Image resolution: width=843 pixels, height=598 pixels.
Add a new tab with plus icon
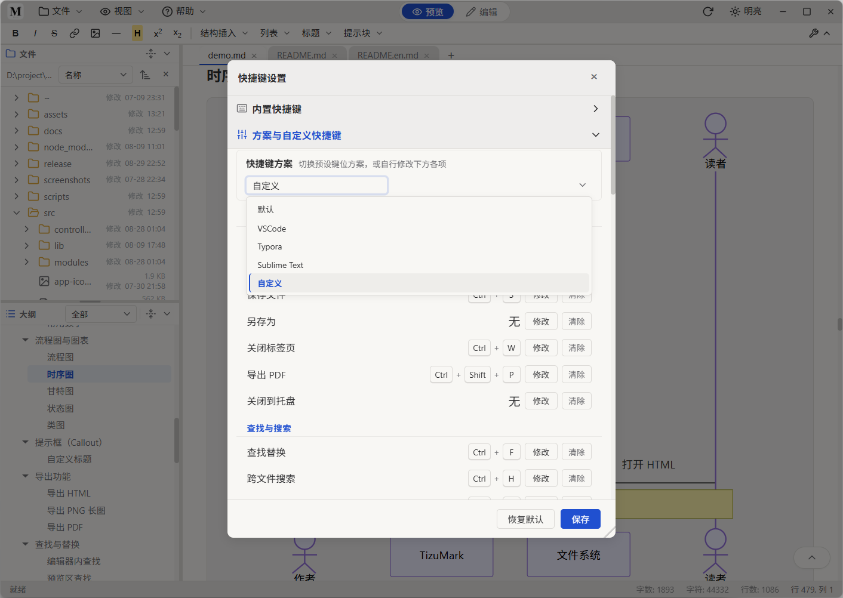coord(451,56)
